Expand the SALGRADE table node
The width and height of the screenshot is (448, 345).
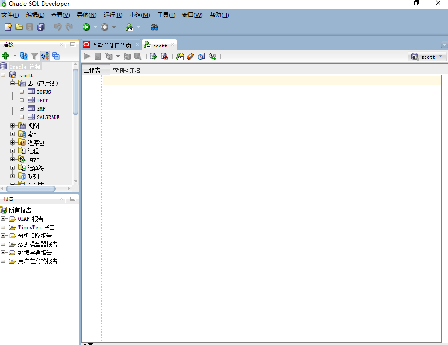[x=22, y=117]
